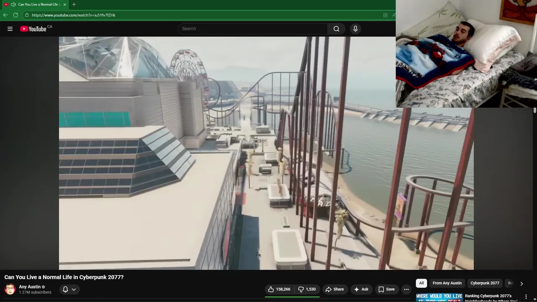Close the Can You Live a Normal Life tab

(x=65, y=4)
